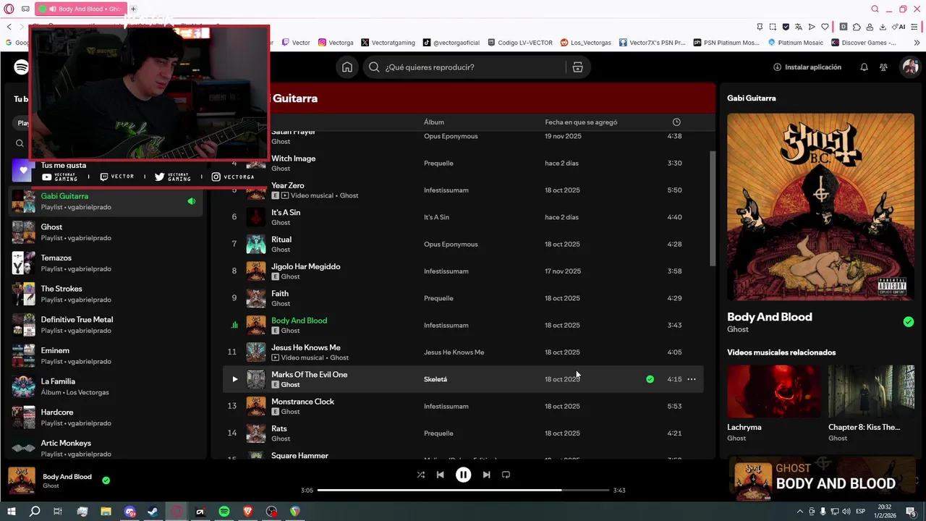
Task: Open Ghost artist link in right panel
Action: [x=738, y=329]
